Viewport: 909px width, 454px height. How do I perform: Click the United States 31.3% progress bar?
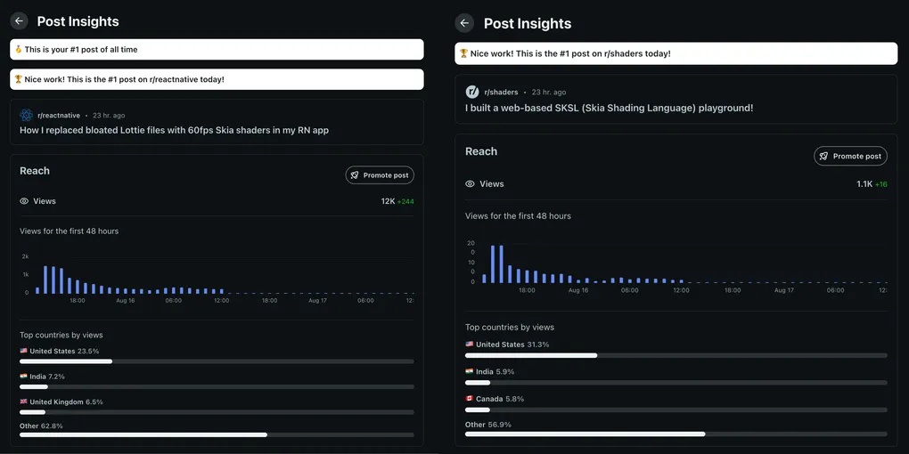(x=676, y=355)
